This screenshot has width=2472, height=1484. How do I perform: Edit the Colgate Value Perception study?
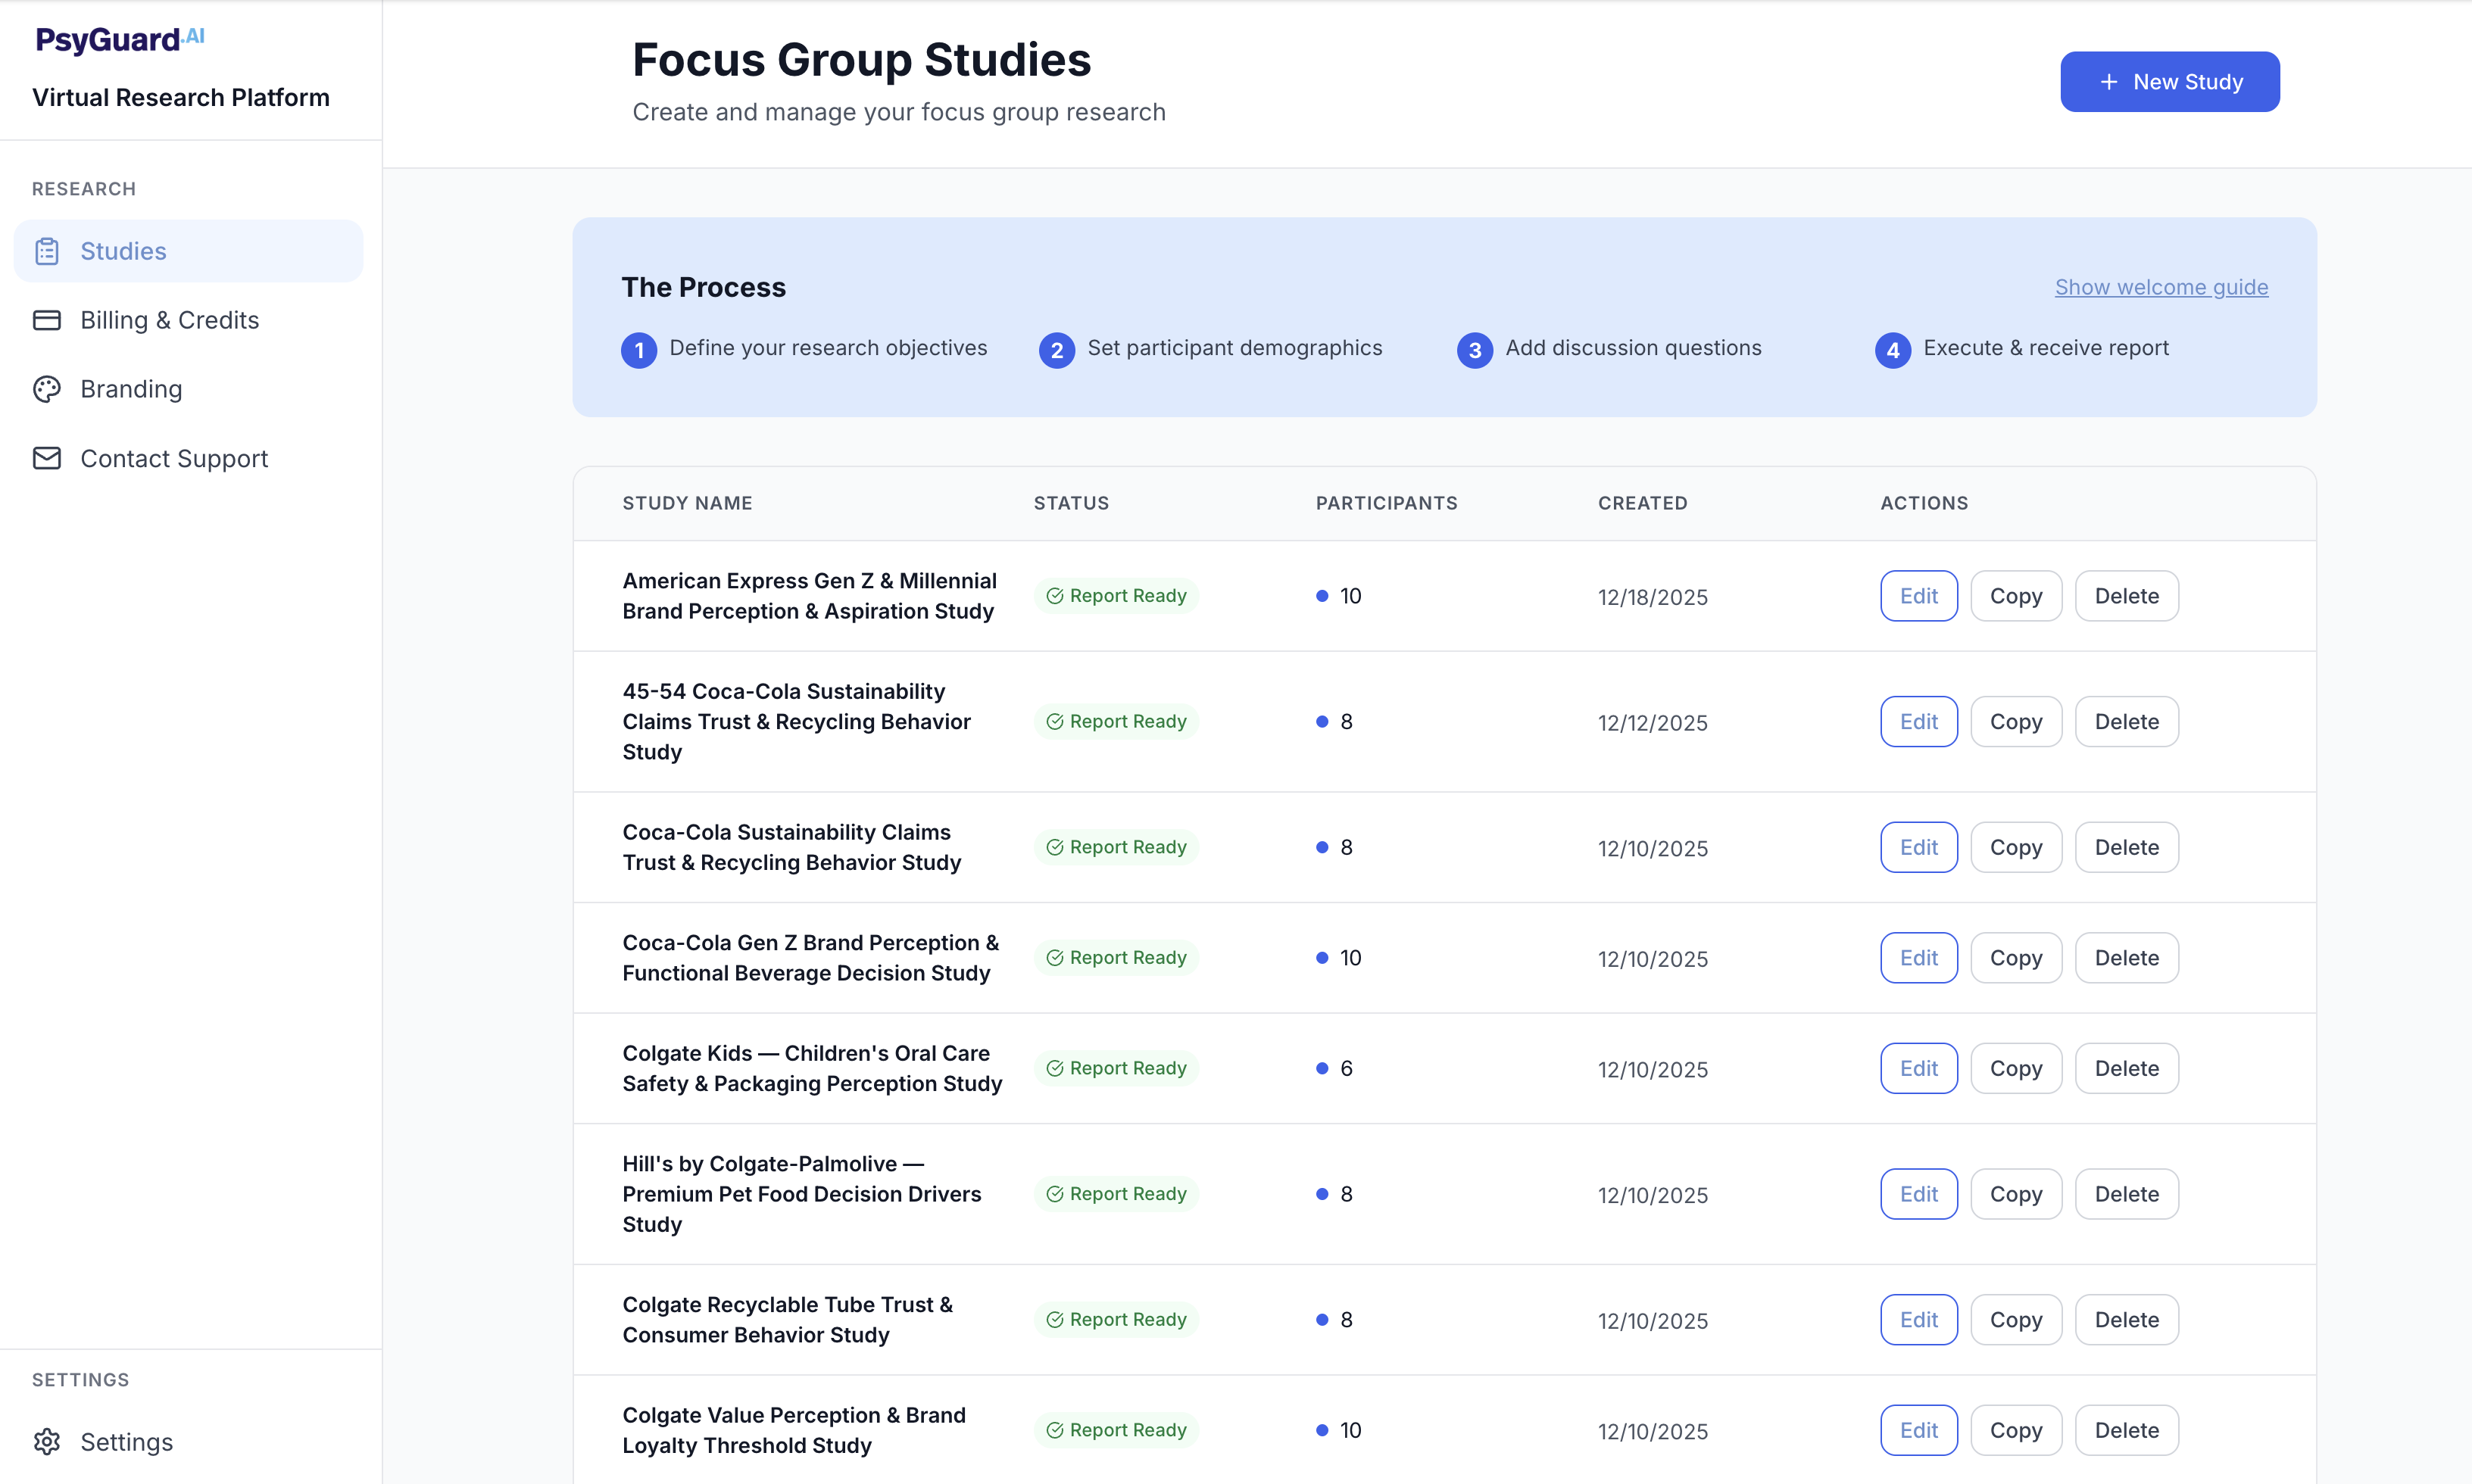[1918, 1430]
